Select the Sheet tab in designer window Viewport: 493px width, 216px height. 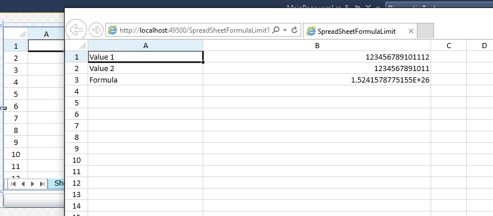point(57,183)
